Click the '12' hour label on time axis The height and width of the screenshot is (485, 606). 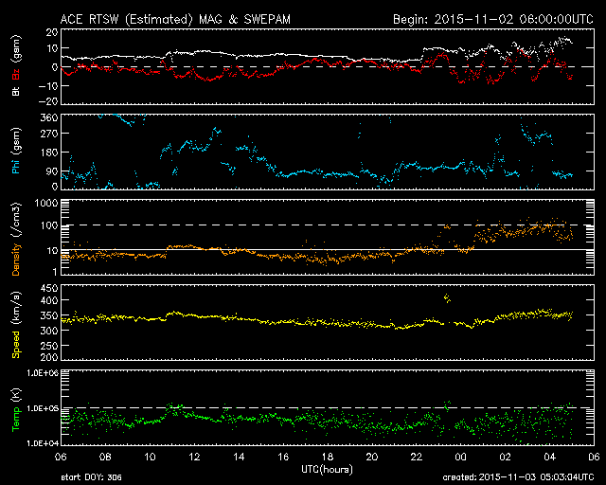194,458
